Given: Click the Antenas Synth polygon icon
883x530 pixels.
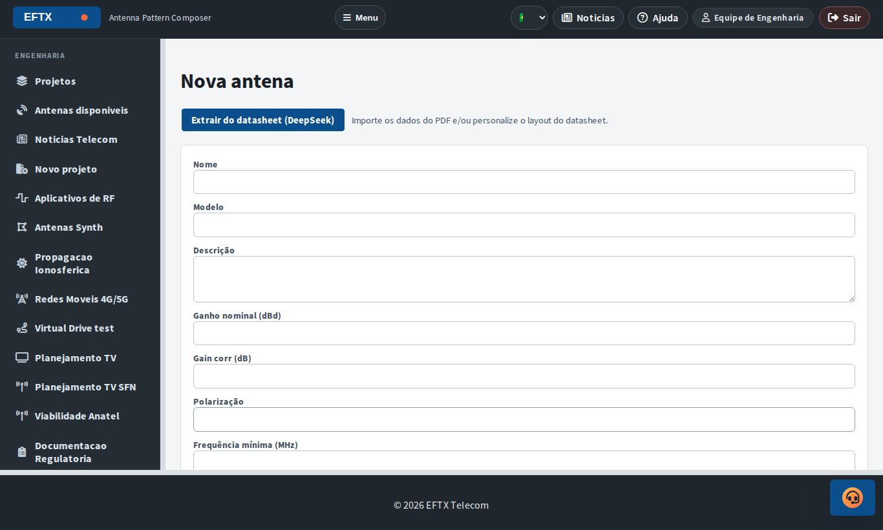Looking at the screenshot, I should [x=22, y=227].
